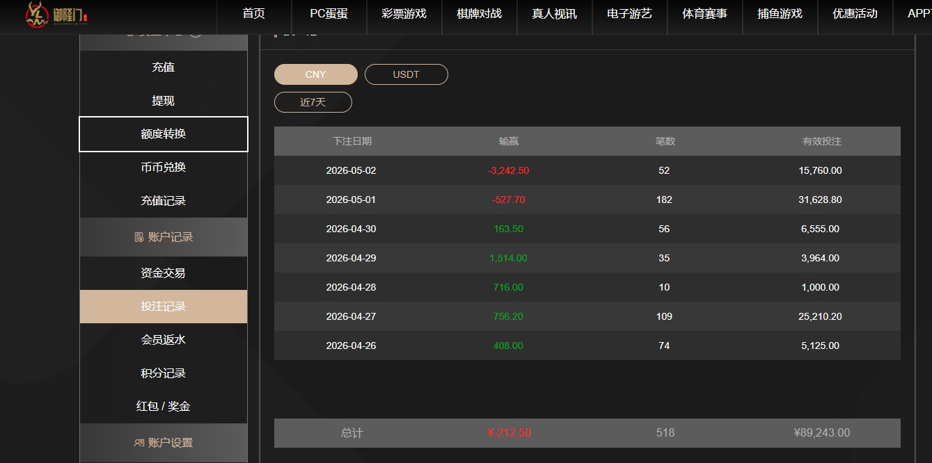Screen dimensions: 932x463
Task: Open 资金交易 in sidebar
Action: tap(164, 273)
